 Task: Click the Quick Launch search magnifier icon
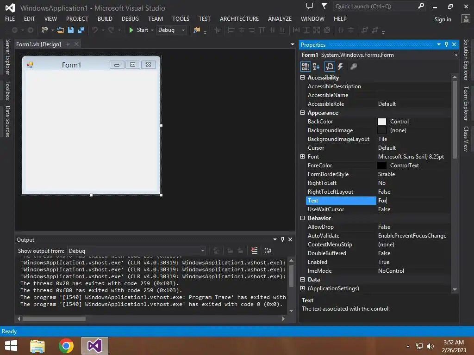(x=421, y=6)
